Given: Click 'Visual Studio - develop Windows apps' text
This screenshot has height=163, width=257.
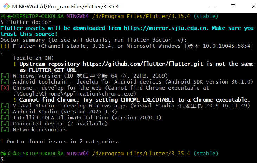Looking at the screenshot, I should [x=70, y=106].
